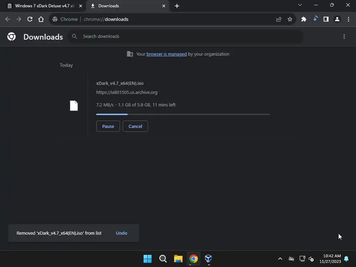Click the managed organization building icon

click(130, 54)
